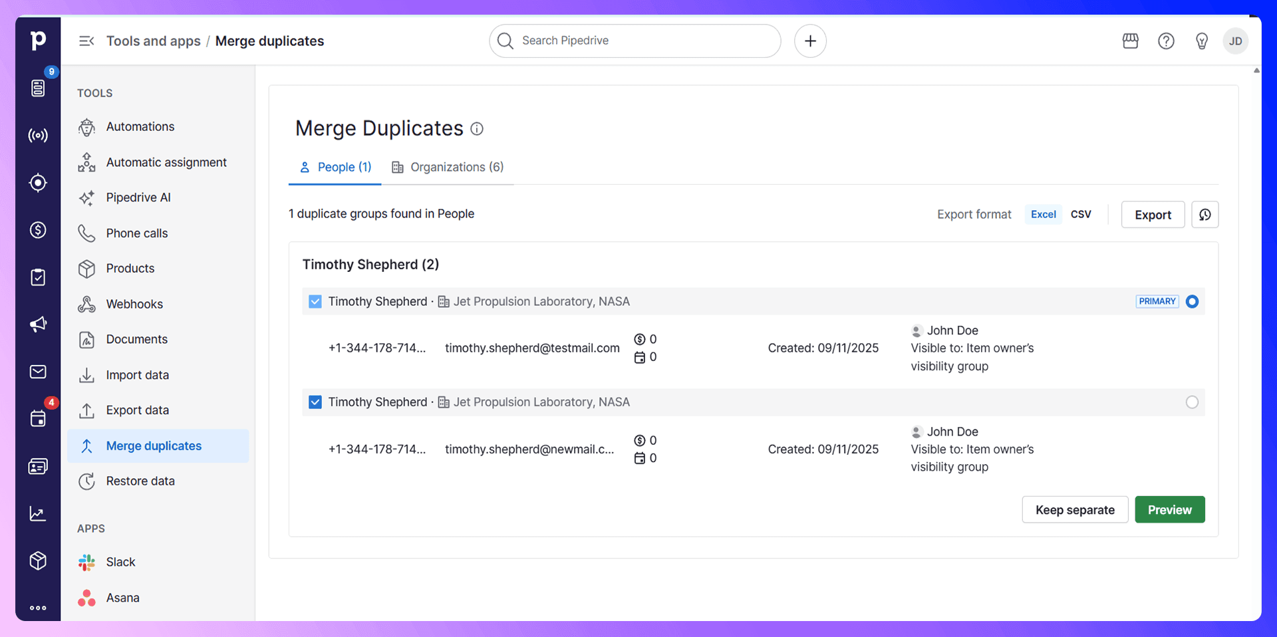Open Products in tools menu
This screenshot has width=1277, height=637.
pyautogui.click(x=158, y=269)
